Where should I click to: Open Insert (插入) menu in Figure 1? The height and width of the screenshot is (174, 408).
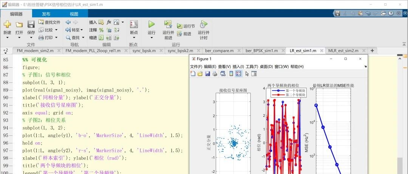[x=238, y=67]
